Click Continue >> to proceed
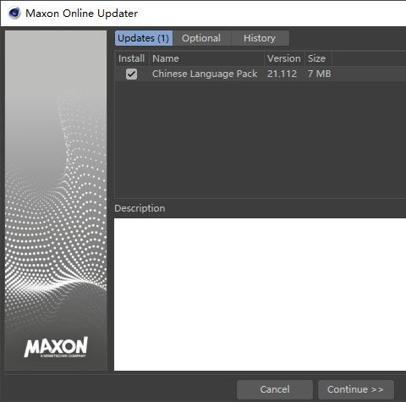 pos(356,389)
